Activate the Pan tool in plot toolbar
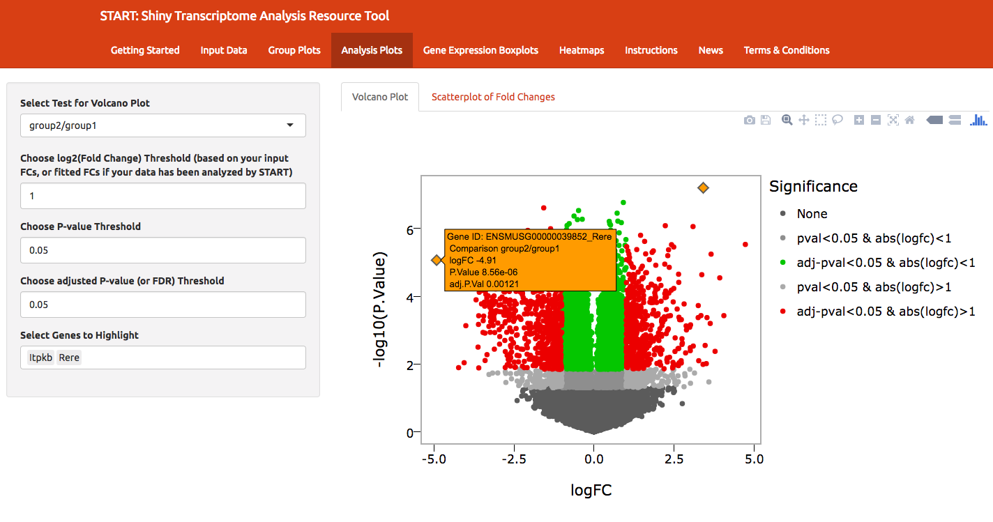993x522 pixels. [x=804, y=120]
